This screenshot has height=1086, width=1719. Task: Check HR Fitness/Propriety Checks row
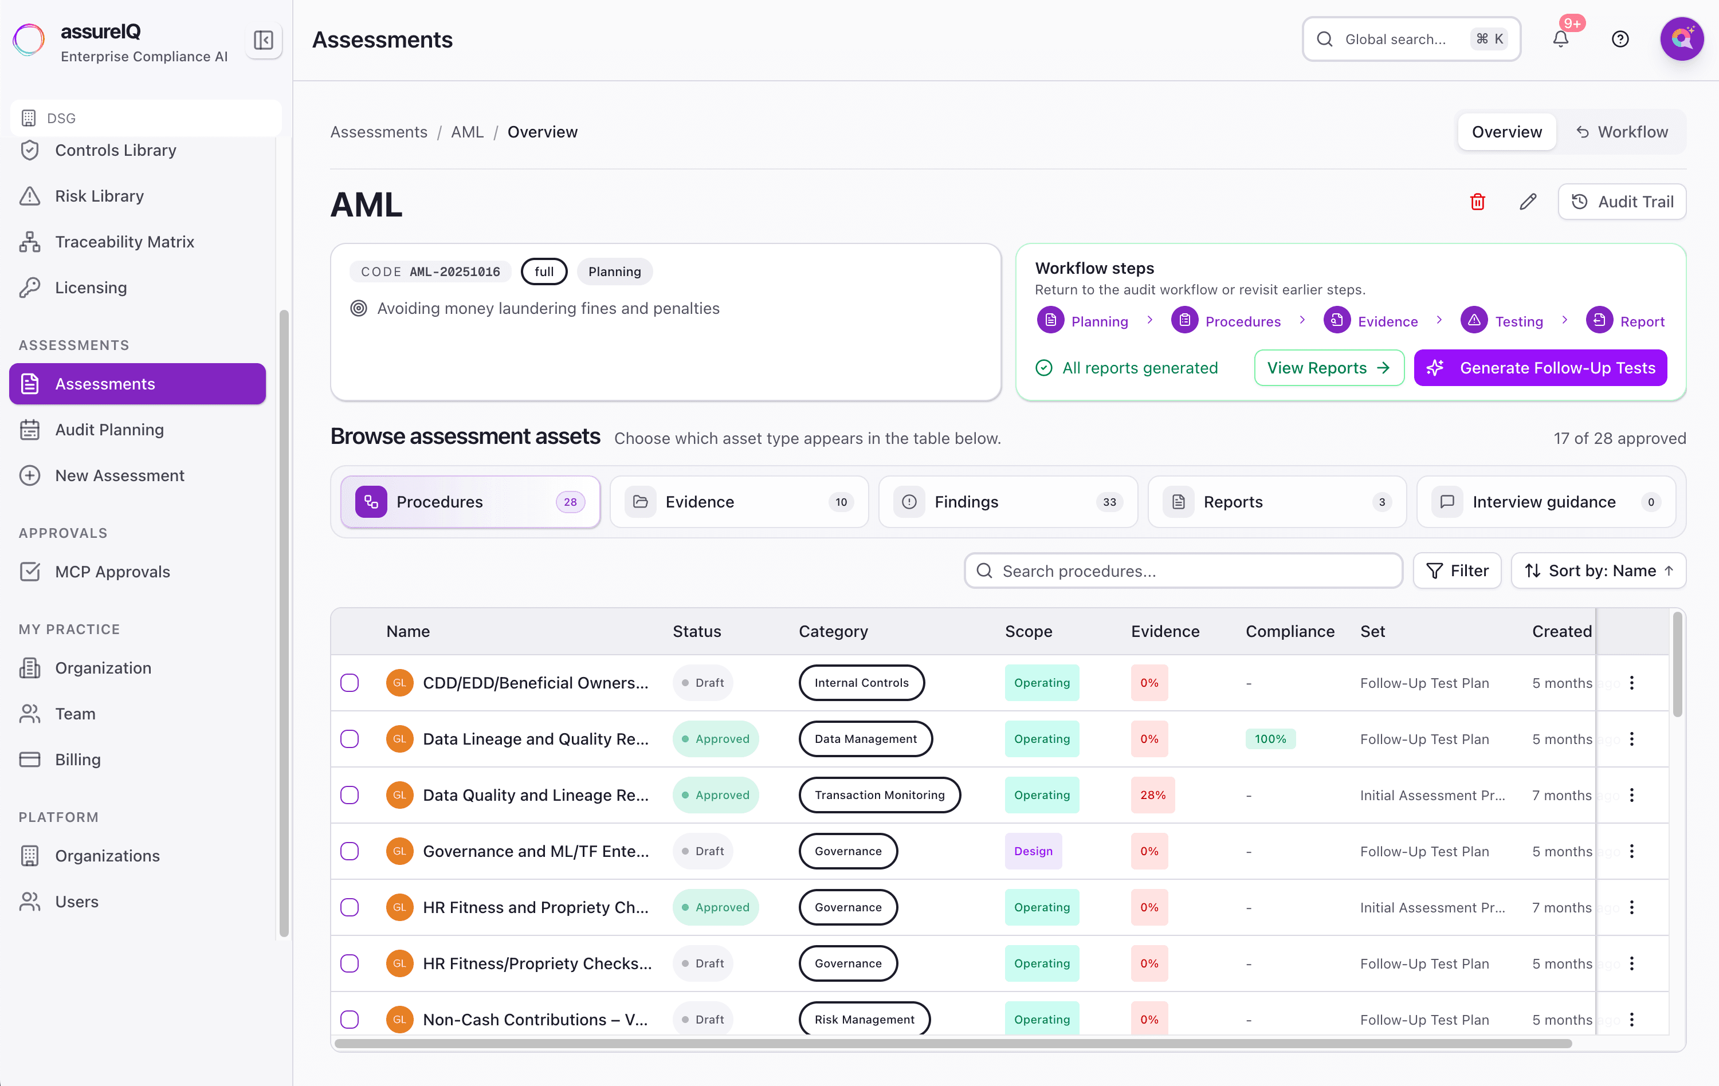tap(349, 963)
